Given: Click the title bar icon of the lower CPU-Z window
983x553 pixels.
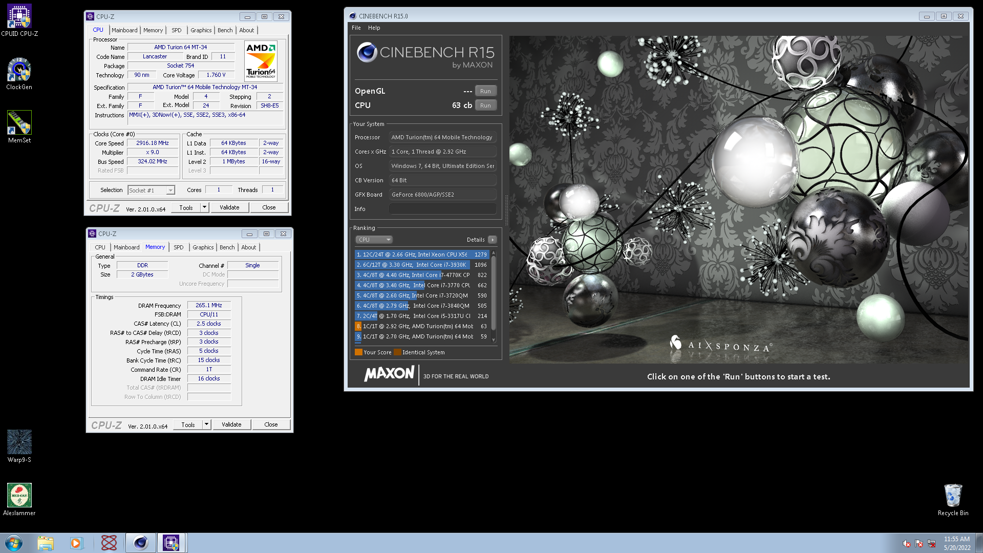Looking at the screenshot, I should pos(92,233).
